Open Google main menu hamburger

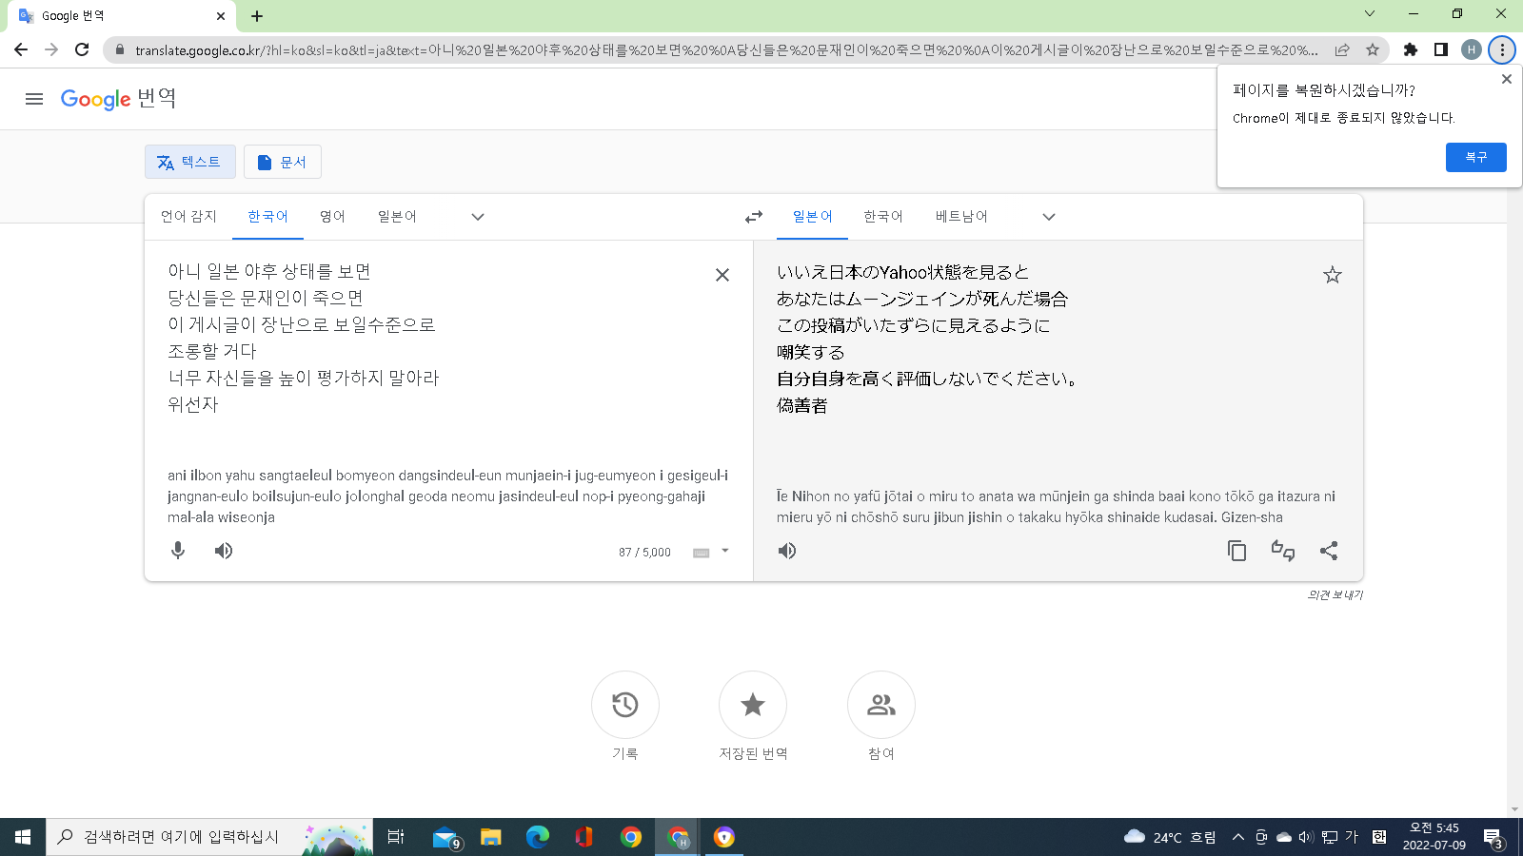(34, 99)
